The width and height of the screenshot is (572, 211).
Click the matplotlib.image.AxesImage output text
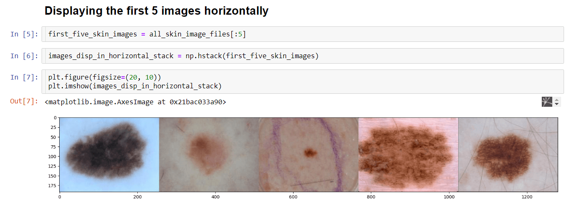click(135, 102)
